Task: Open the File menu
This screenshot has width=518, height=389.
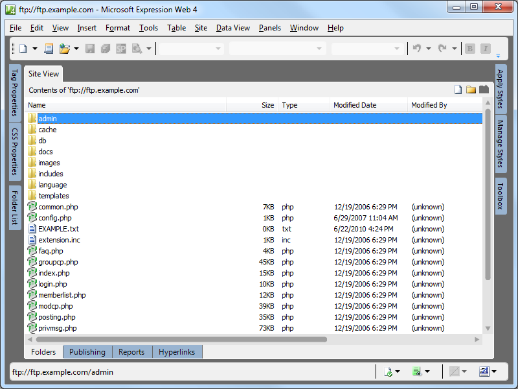Action: pos(16,28)
